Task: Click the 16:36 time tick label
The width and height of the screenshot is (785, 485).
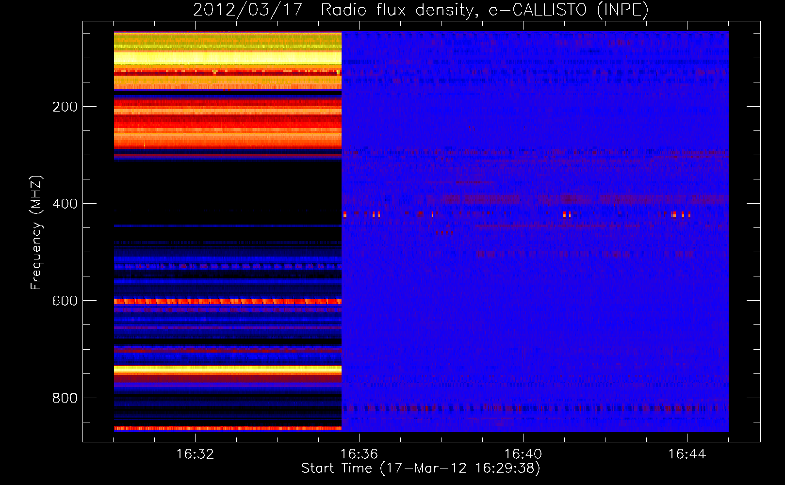Action: (x=359, y=454)
